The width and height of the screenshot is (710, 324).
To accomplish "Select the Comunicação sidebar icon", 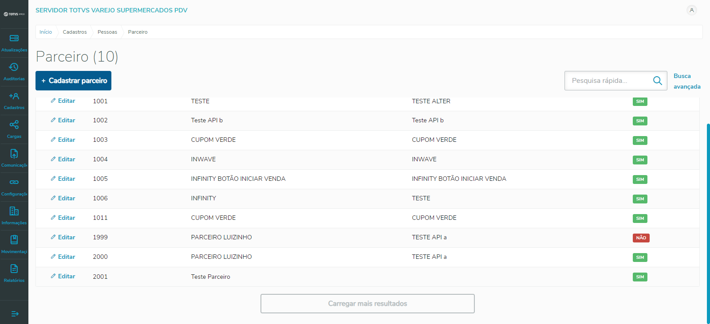I will tap(14, 154).
